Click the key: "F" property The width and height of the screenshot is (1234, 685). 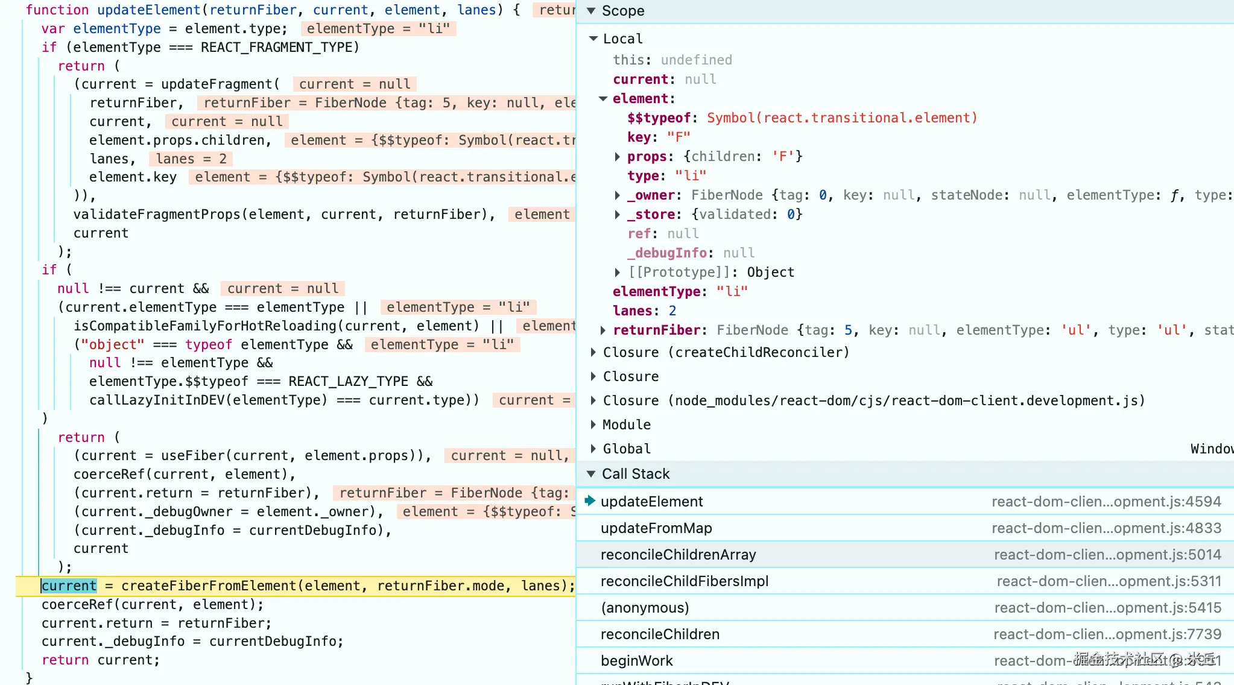click(659, 137)
